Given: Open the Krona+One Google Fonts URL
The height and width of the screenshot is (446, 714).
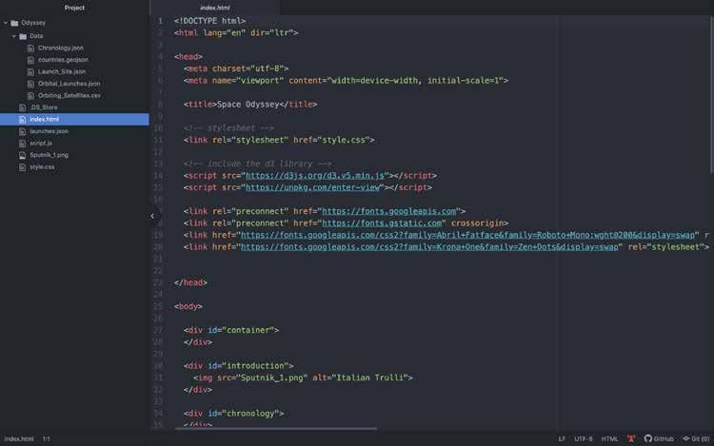Looking at the screenshot, I should (429, 247).
